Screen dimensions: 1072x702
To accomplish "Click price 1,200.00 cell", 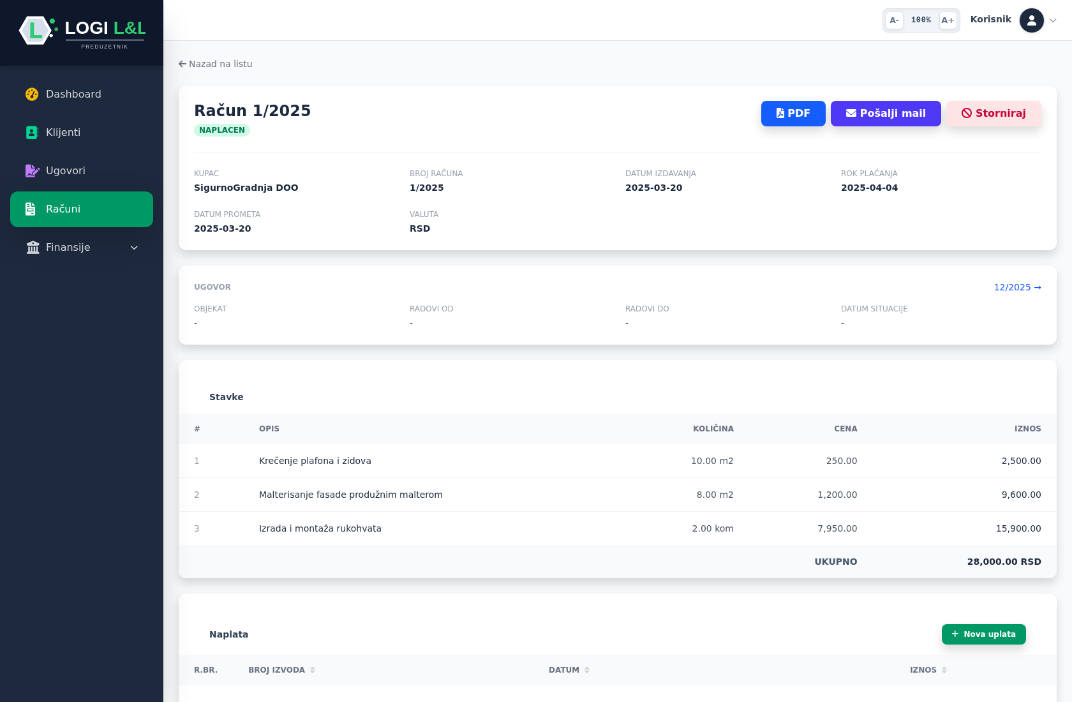I will [837, 495].
